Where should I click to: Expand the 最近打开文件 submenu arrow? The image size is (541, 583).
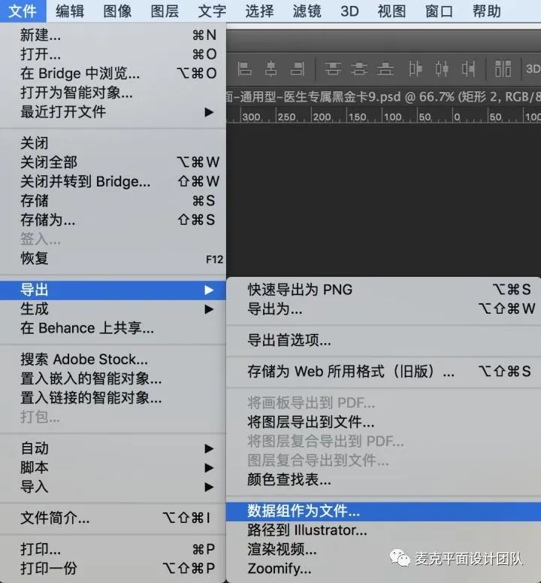point(209,112)
